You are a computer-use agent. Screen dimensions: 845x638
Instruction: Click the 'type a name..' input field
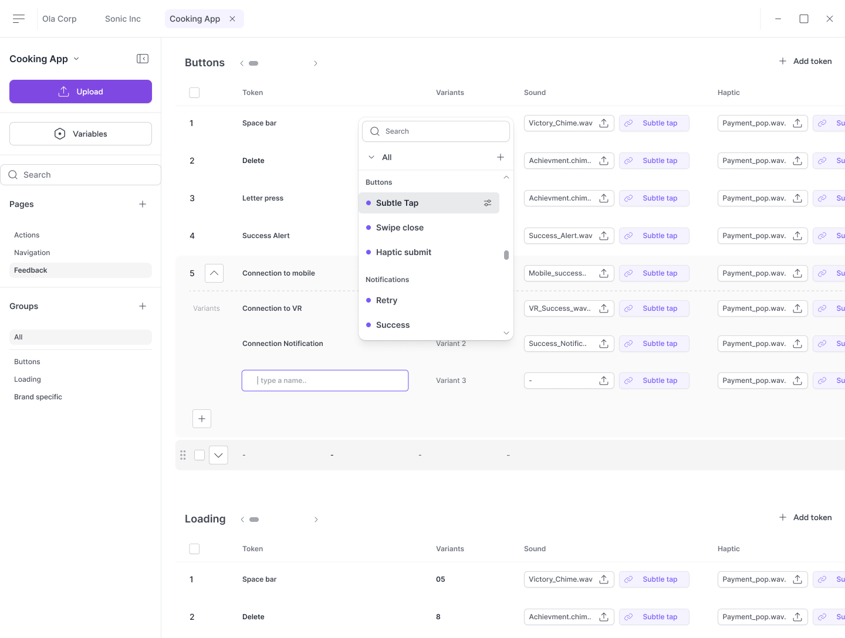pyautogui.click(x=325, y=381)
